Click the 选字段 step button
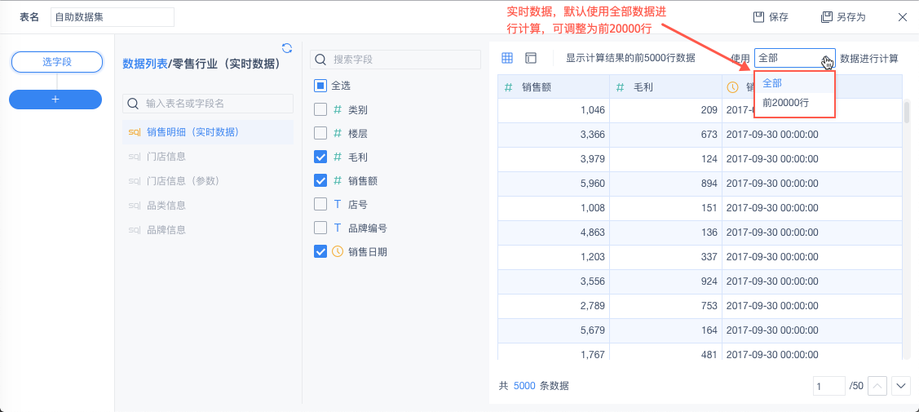 pos(57,62)
